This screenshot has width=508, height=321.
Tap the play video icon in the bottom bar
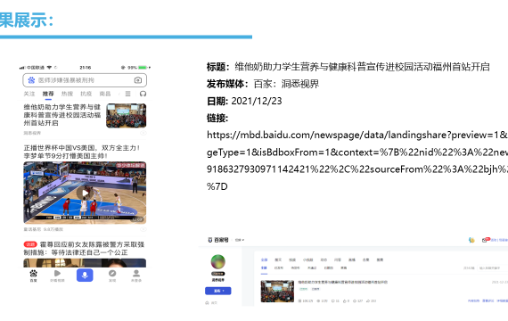tap(57, 274)
